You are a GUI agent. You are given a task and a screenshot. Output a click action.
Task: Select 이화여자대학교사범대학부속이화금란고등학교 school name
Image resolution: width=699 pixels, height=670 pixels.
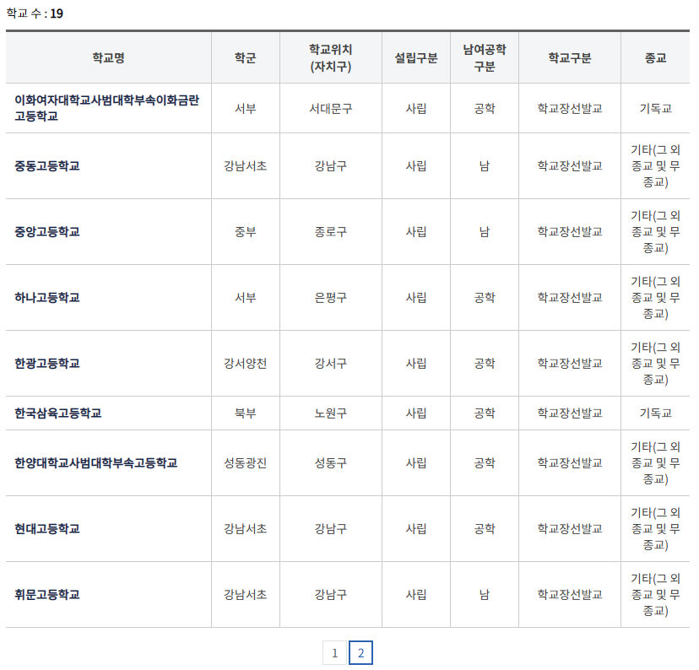click(x=107, y=108)
